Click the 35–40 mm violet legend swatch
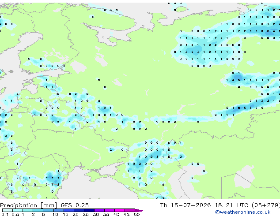280x216 pixels. click(109, 210)
